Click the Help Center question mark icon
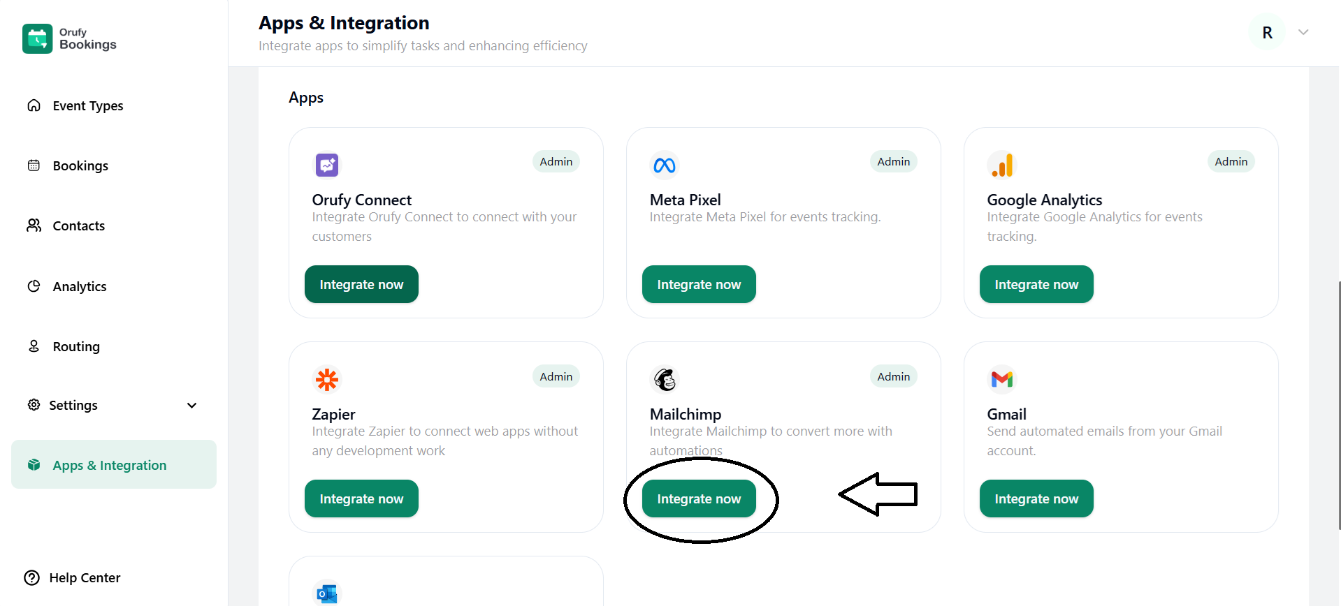 point(32,578)
